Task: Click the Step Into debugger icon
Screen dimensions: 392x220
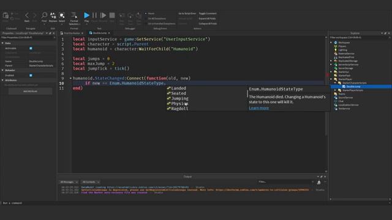Action: pyautogui.click(x=122, y=16)
